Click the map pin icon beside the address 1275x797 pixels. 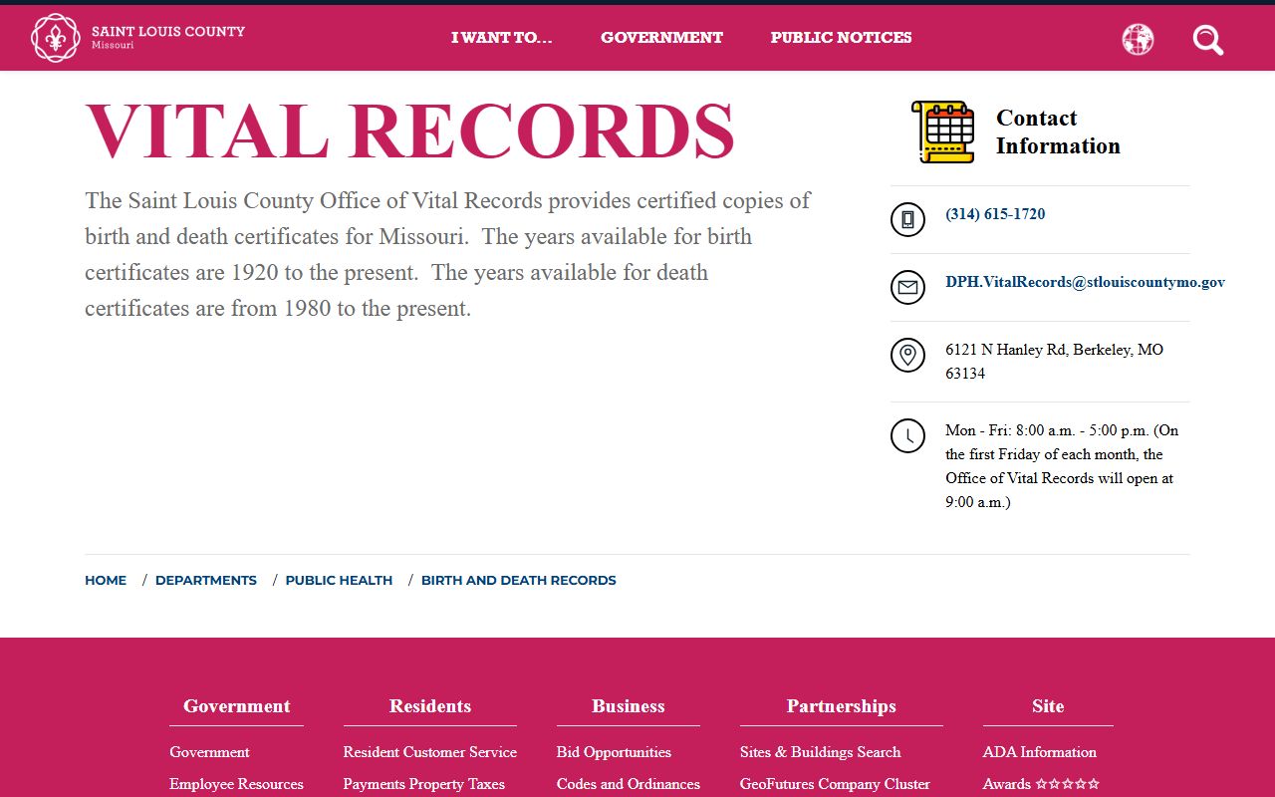pyautogui.click(x=907, y=355)
